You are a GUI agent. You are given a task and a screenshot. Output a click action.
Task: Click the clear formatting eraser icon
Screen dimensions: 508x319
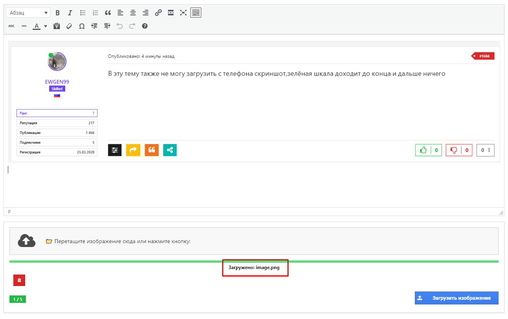click(x=69, y=26)
